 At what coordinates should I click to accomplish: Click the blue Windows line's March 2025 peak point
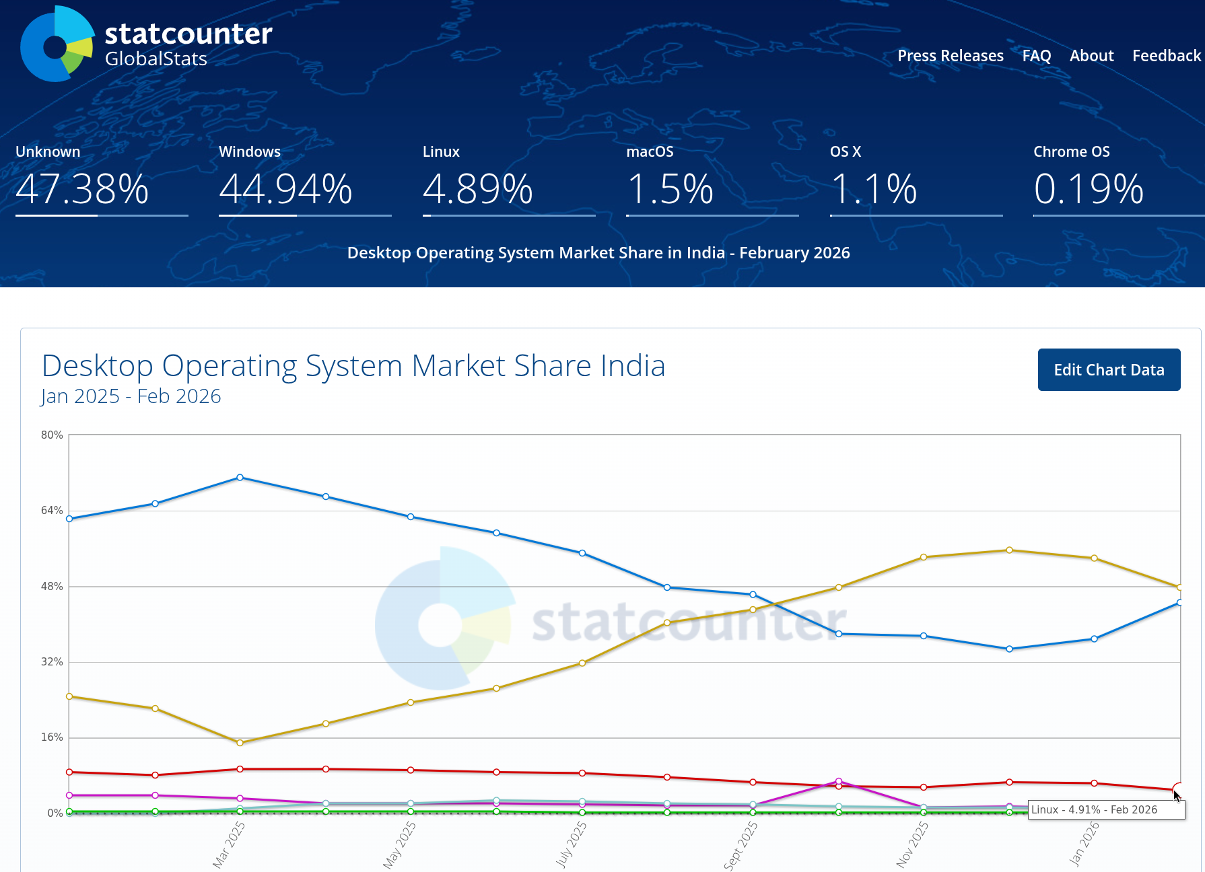(x=240, y=478)
